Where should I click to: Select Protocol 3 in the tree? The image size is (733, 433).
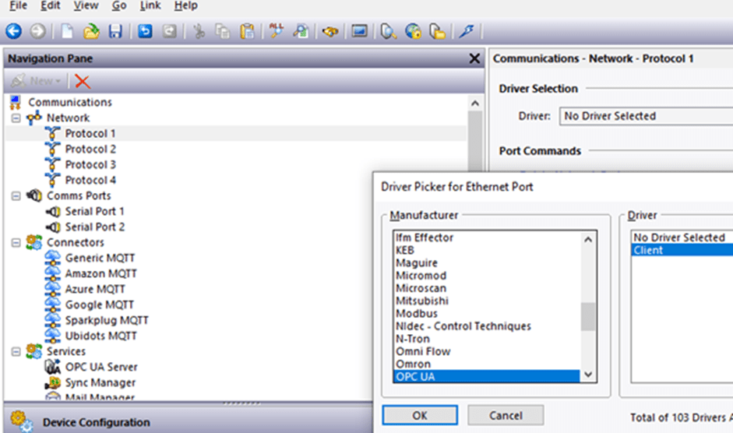pos(90,164)
